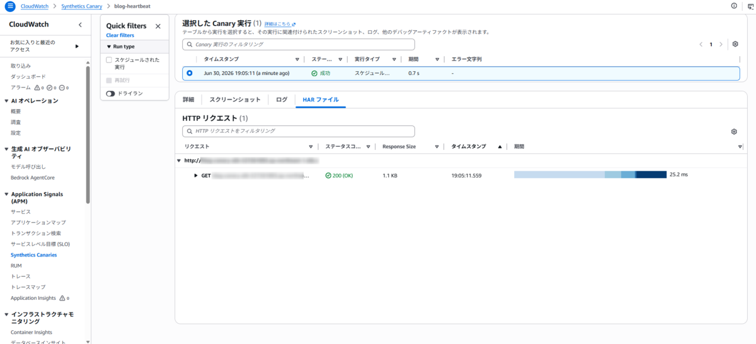
Task: Click the insufficient-data alarm count icon
Action: coord(62,88)
